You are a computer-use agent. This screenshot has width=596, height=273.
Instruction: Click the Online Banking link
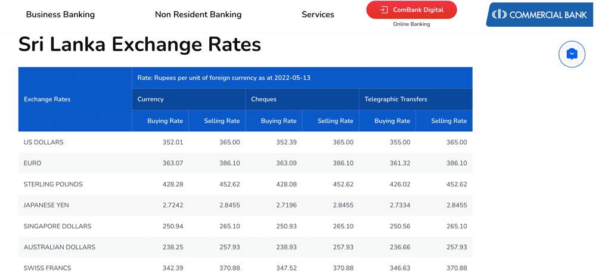(411, 24)
